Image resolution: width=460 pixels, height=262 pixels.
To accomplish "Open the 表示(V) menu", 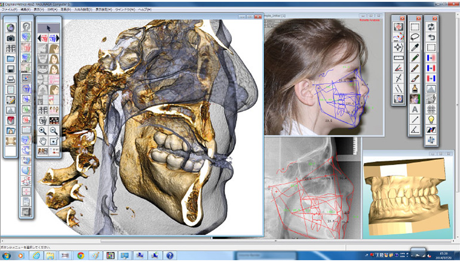I will 39,10.
